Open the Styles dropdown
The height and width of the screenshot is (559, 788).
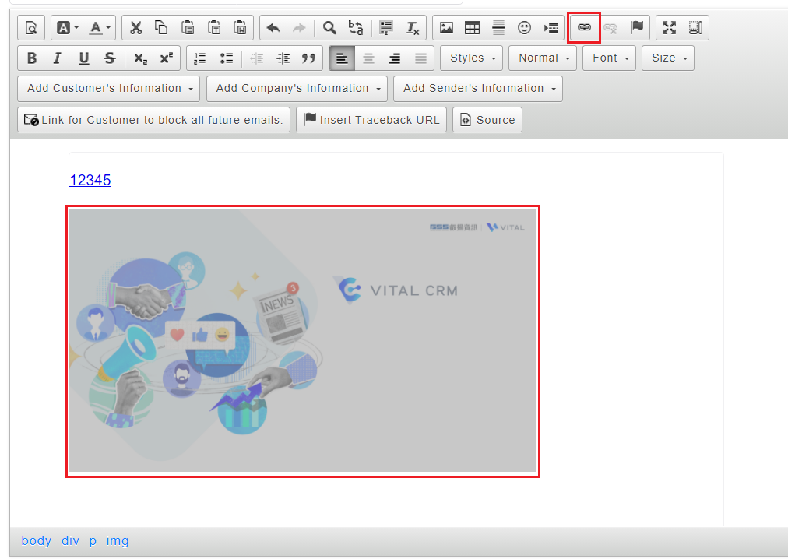pos(473,58)
